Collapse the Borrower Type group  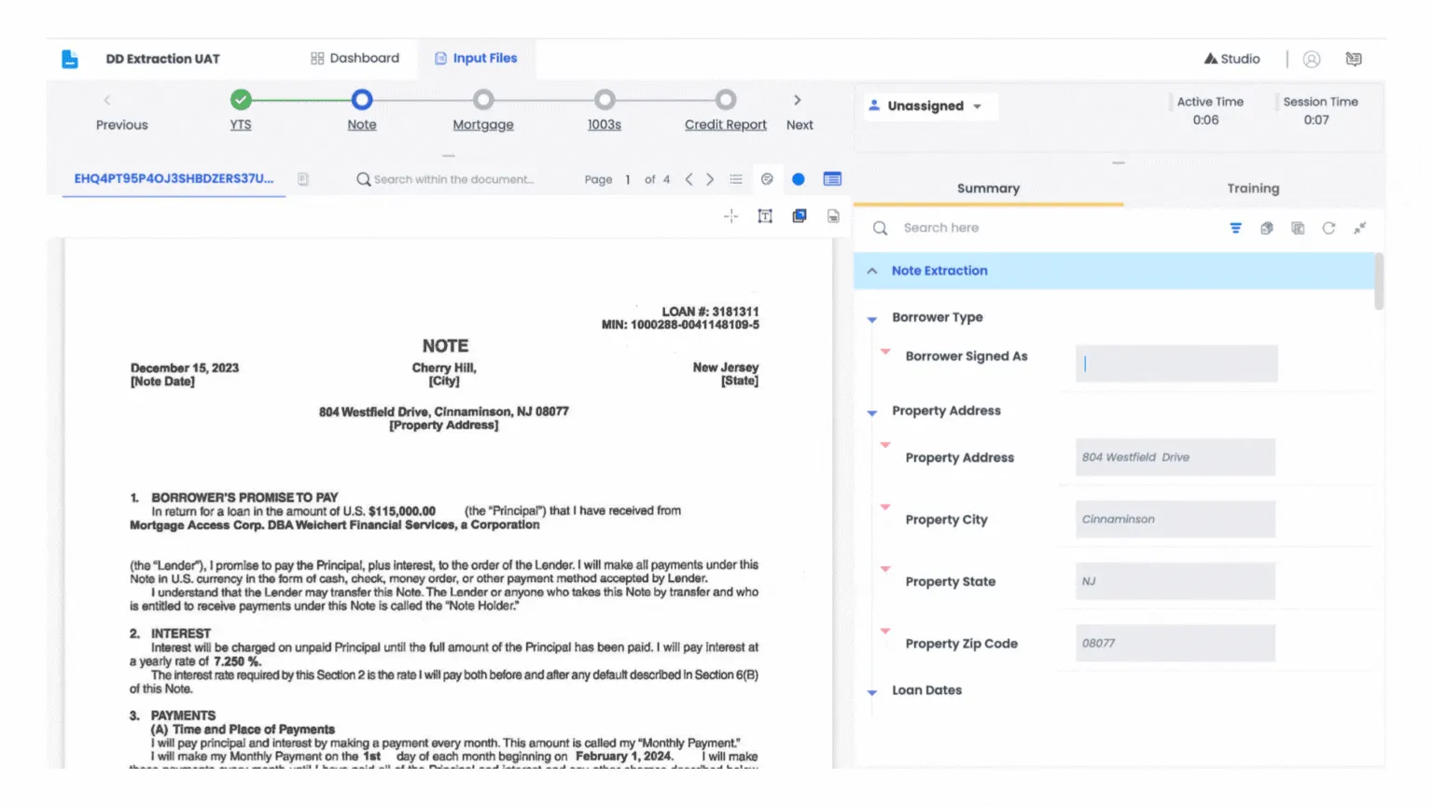pos(872,319)
